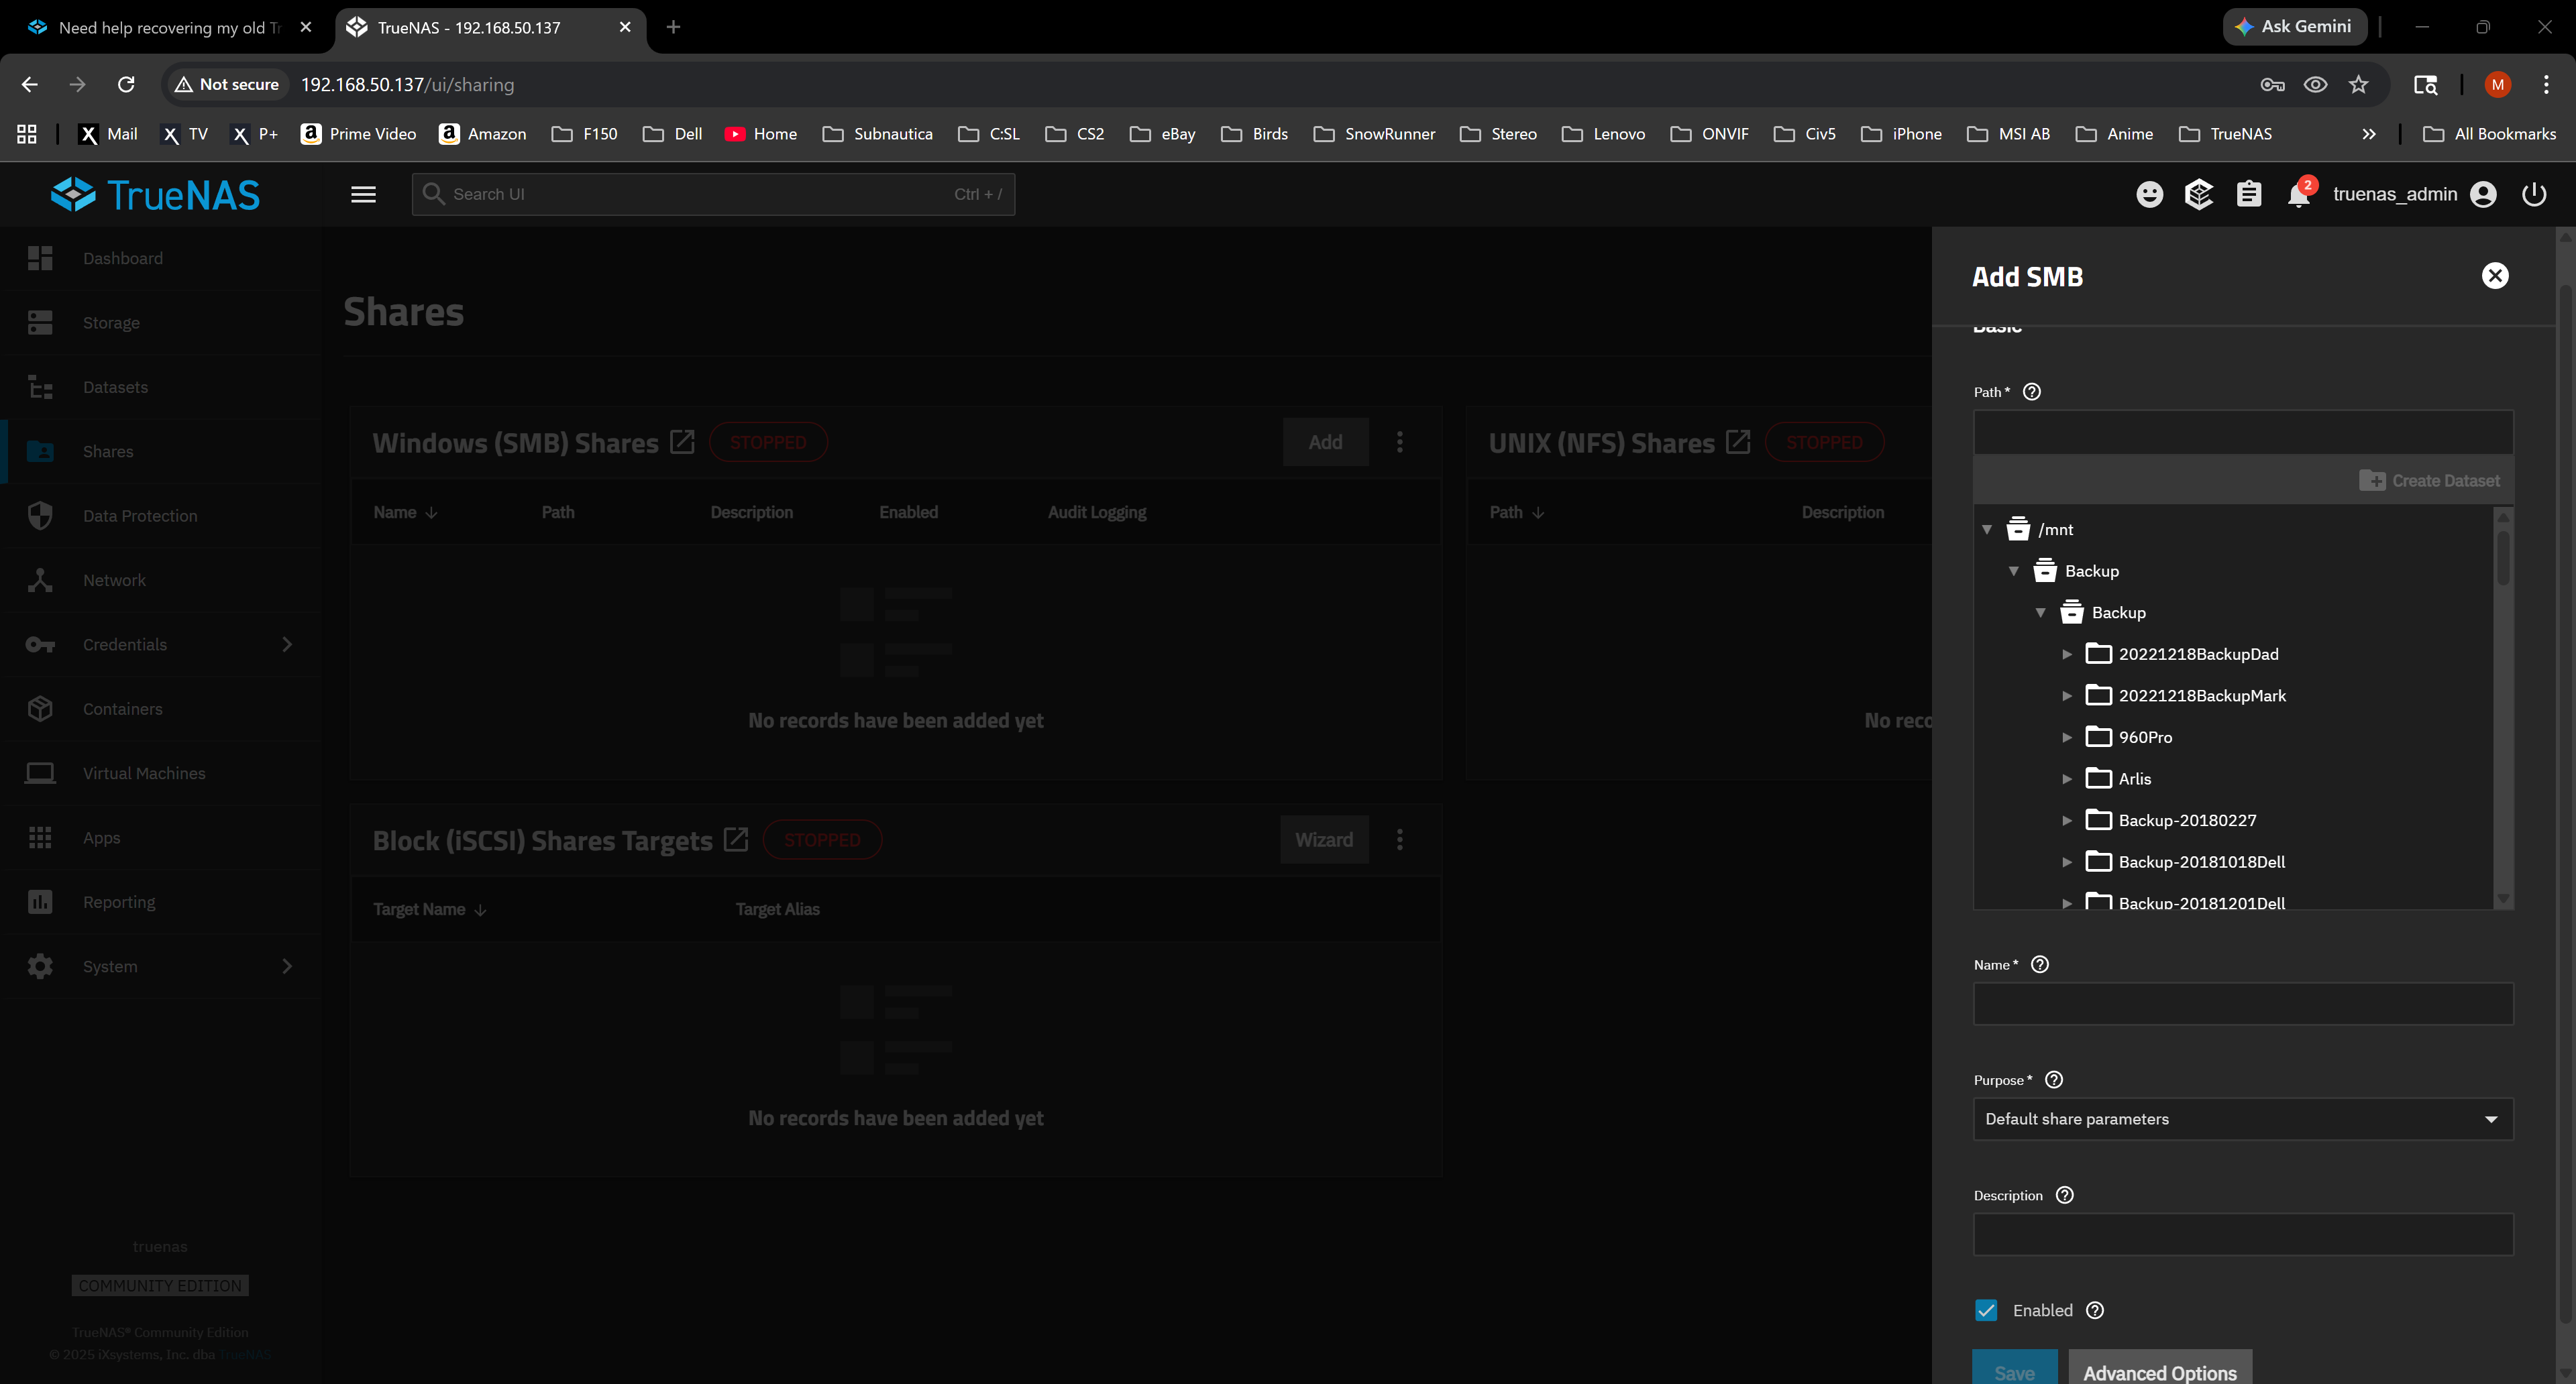Sort iSCSI by Target Name column
The image size is (2576, 1384).
429,909
